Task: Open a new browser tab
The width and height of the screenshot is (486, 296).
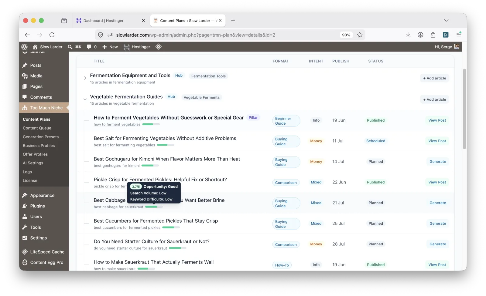Action: click(x=233, y=21)
